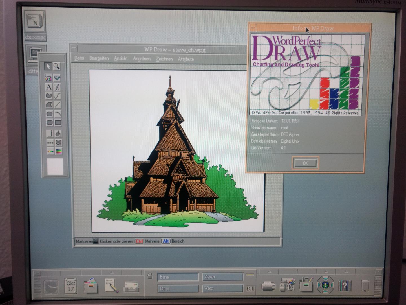The image size is (406, 305).
Task: Toggle the fill bucket attribute
Action: click(58, 133)
